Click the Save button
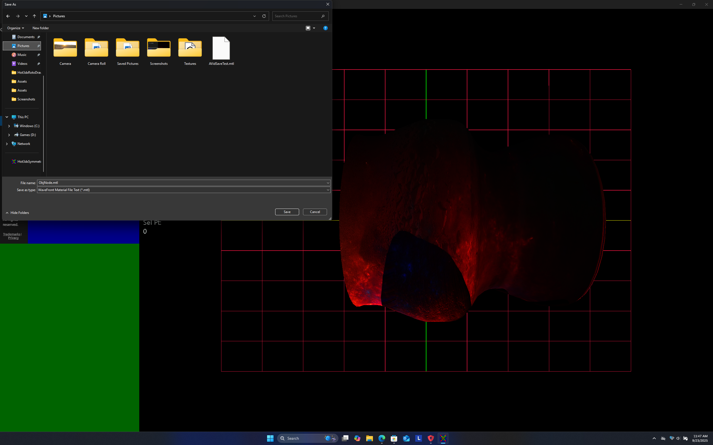This screenshot has height=445, width=713. (x=287, y=212)
